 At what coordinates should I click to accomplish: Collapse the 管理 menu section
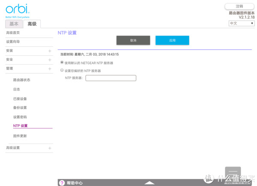[x=50, y=69]
